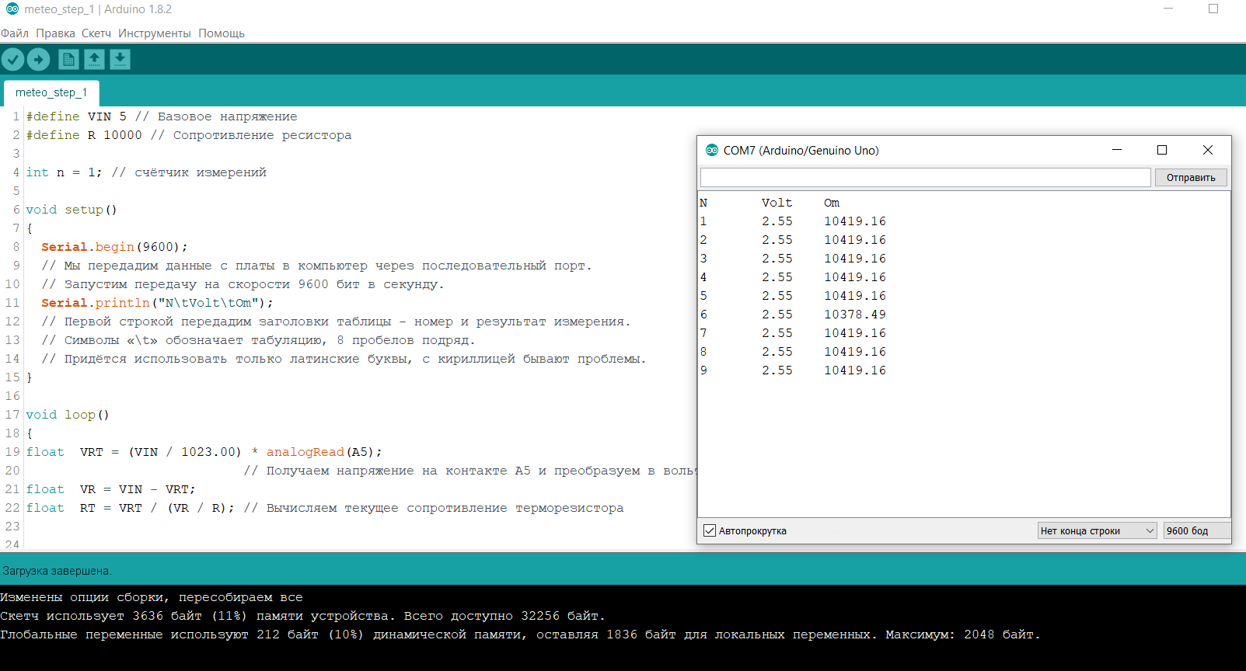Screen dimensions: 1246x671
Task: Open the Инструменты menu
Action: tap(154, 33)
